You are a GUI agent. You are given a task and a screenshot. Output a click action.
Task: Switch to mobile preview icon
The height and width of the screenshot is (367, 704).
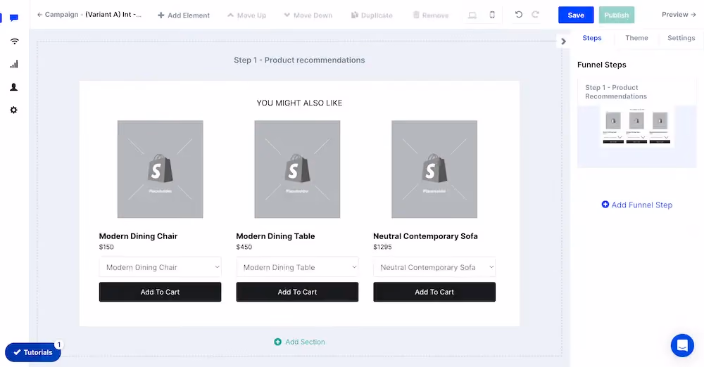(492, 15)
